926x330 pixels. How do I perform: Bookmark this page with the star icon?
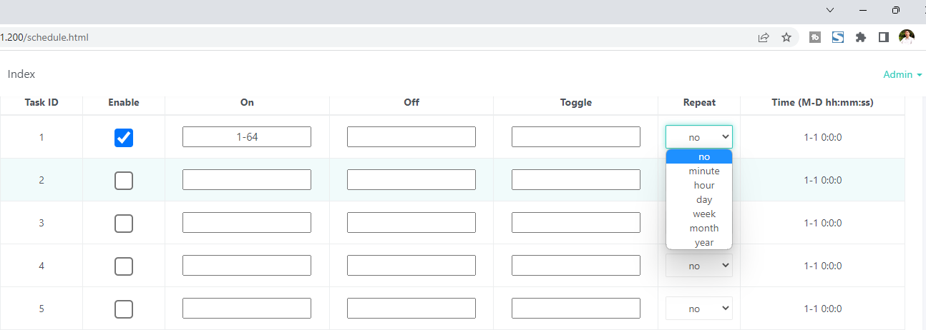[786, 37]
